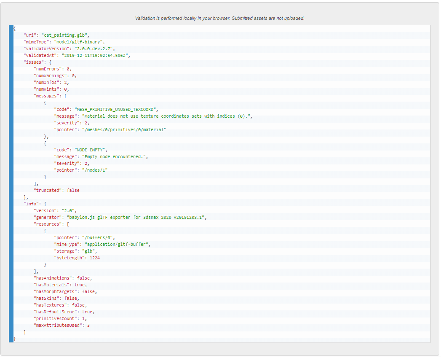Select the MESH_PRIMITIVE_UNUSED_TEXCOORD code value
The width and height of the screenshot is (441, 358).
pos(115,110)
